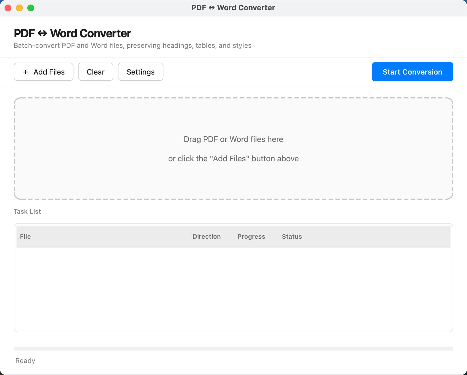Screen dimensions: 467x375
Task: Maximize the window with the green button
Action: (31, 8)
